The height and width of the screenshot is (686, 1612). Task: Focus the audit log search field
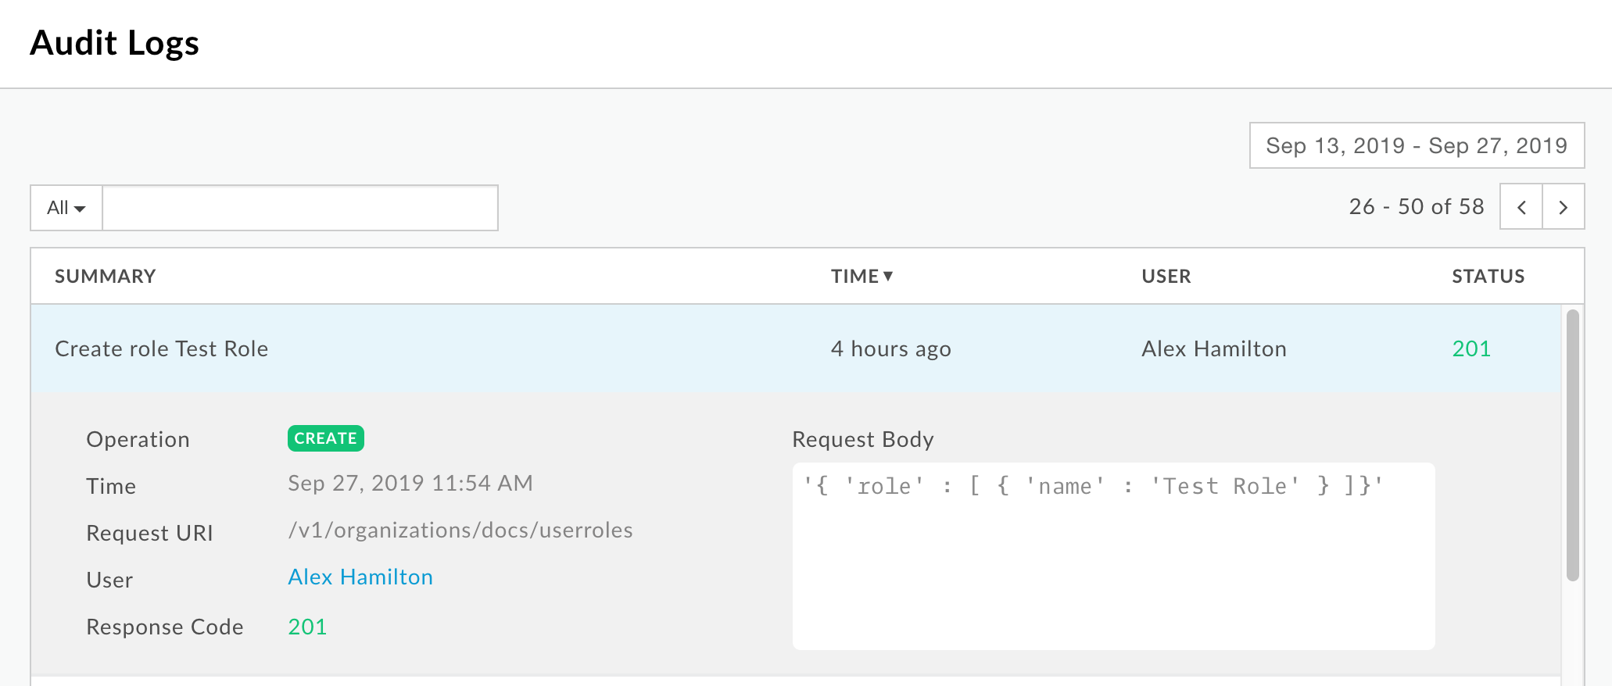(299, 208)
